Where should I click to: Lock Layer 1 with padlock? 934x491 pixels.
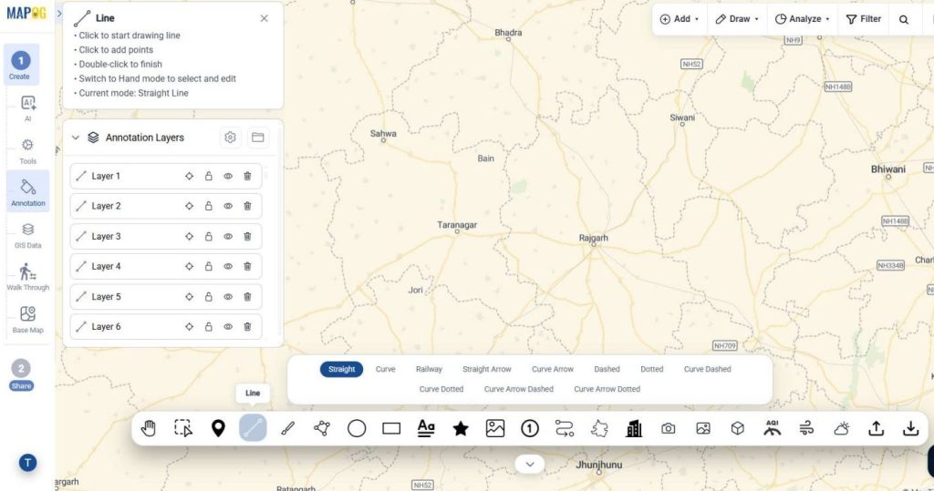pyautogui.click(x=209, y=176)
